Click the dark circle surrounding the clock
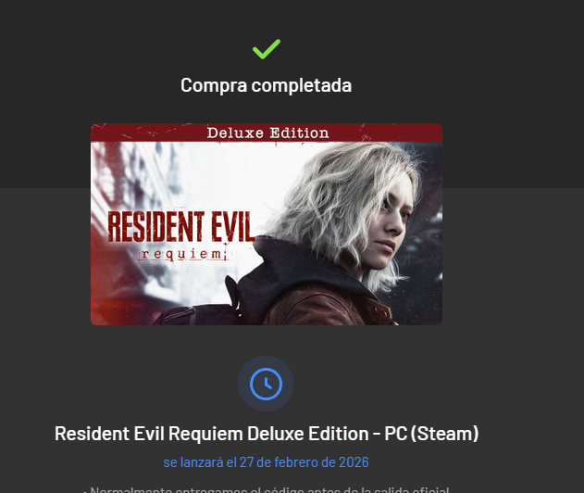 (266, 384)
